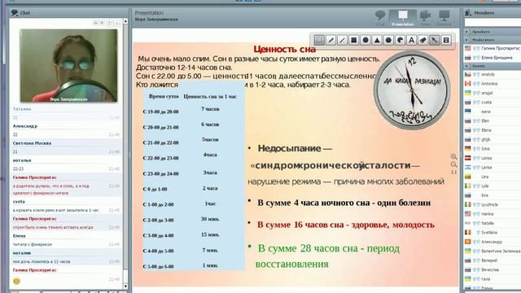Select guest Валерий in members list
521x293 pixels.
click(493, 260)
